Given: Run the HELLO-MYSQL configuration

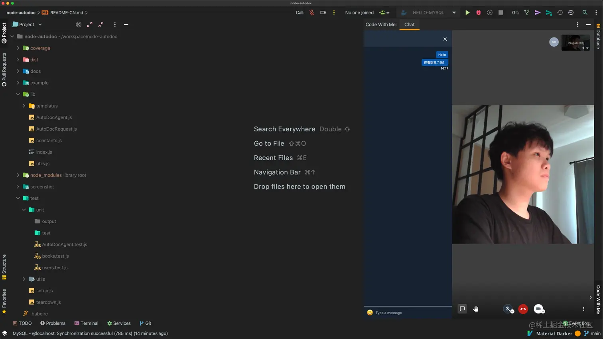Looking at the screenshot, I should click(x=467, y=12).
